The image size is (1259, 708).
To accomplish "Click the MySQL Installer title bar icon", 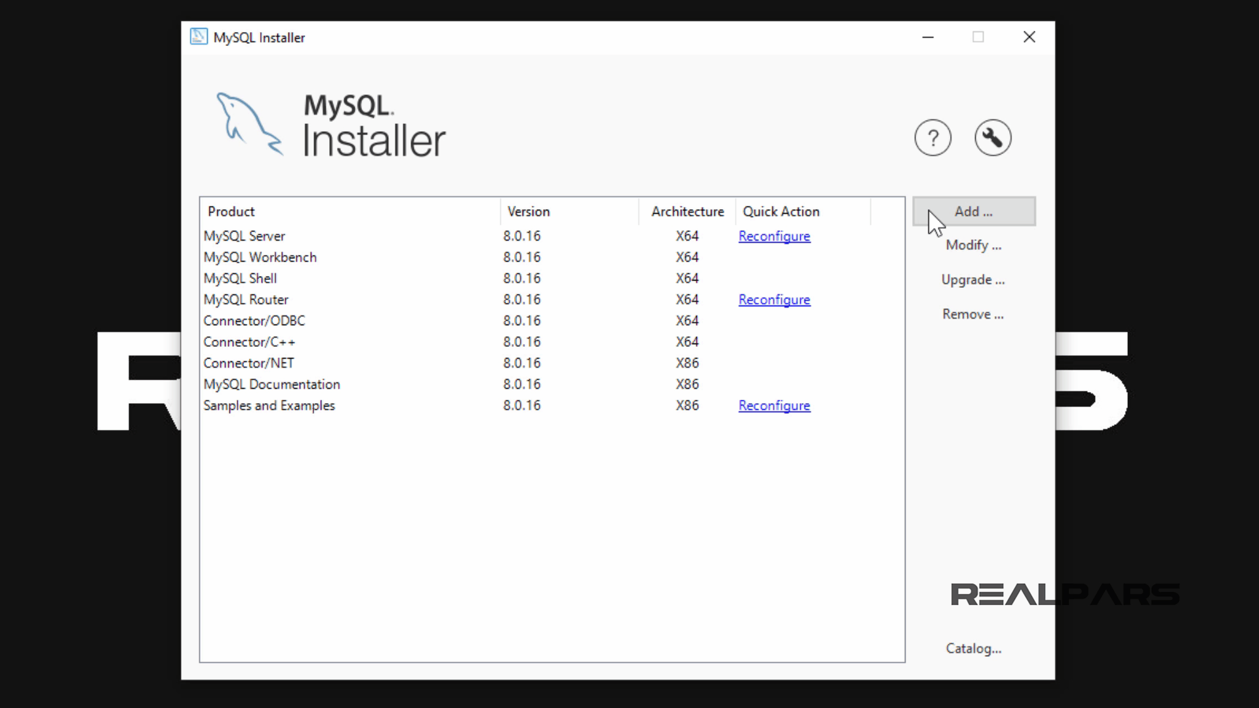I will click(x=199, y=37).
